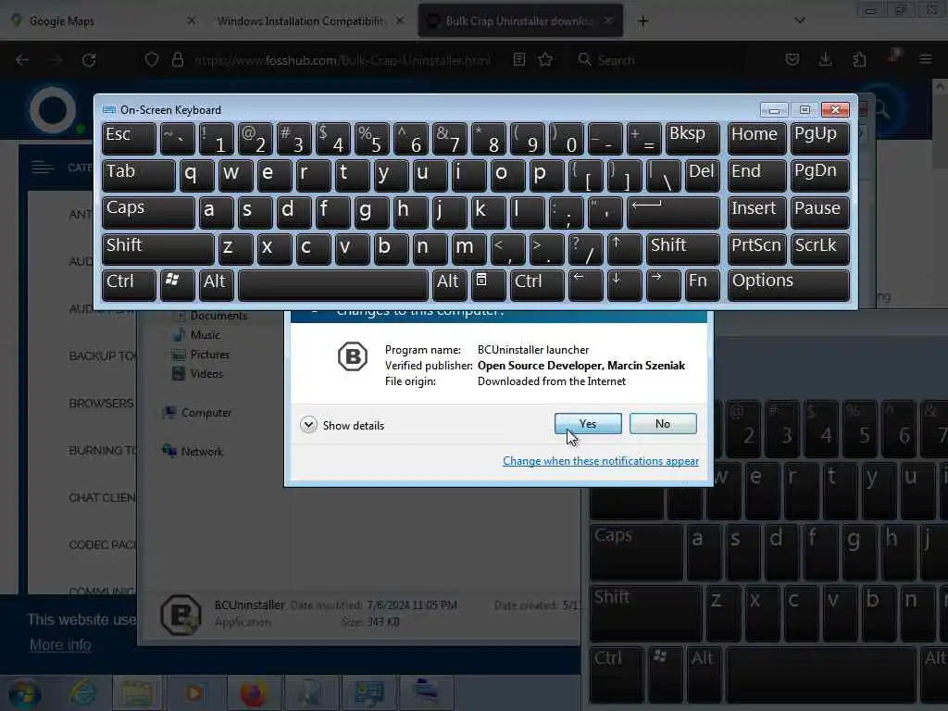Click the space bar on On-Screen Keyboard

pos(332,285)
